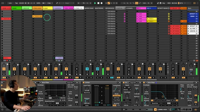
Task: Click the Limiter Maximize button
Action: [87, 93]
